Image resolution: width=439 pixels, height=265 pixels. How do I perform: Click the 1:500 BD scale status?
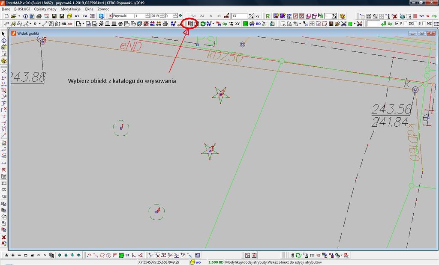click(216, 262)
